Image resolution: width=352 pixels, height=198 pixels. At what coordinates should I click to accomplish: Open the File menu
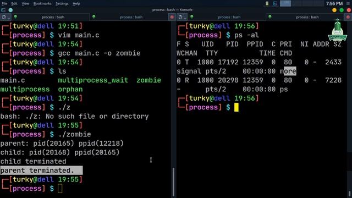(4, 4)
